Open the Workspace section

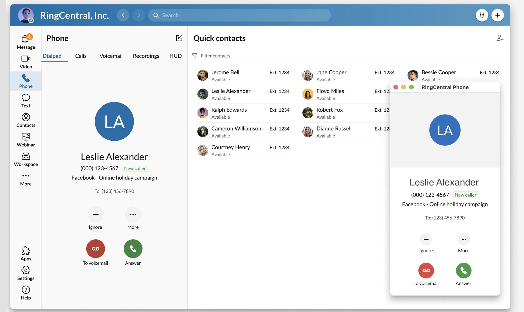tap(25, 159)
